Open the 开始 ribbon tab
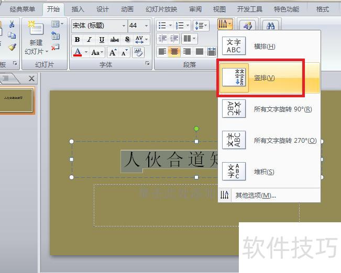341x273 pixels. (53, 9)
